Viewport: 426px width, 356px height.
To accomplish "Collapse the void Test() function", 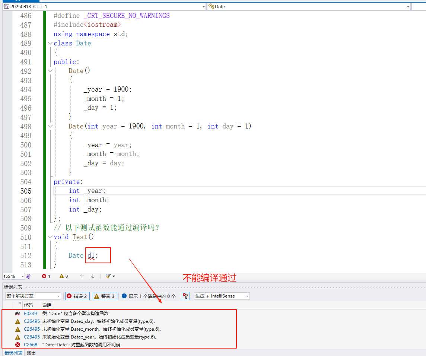I will (50, 237).
